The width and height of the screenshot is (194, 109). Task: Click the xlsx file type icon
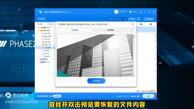click(43, 42)
